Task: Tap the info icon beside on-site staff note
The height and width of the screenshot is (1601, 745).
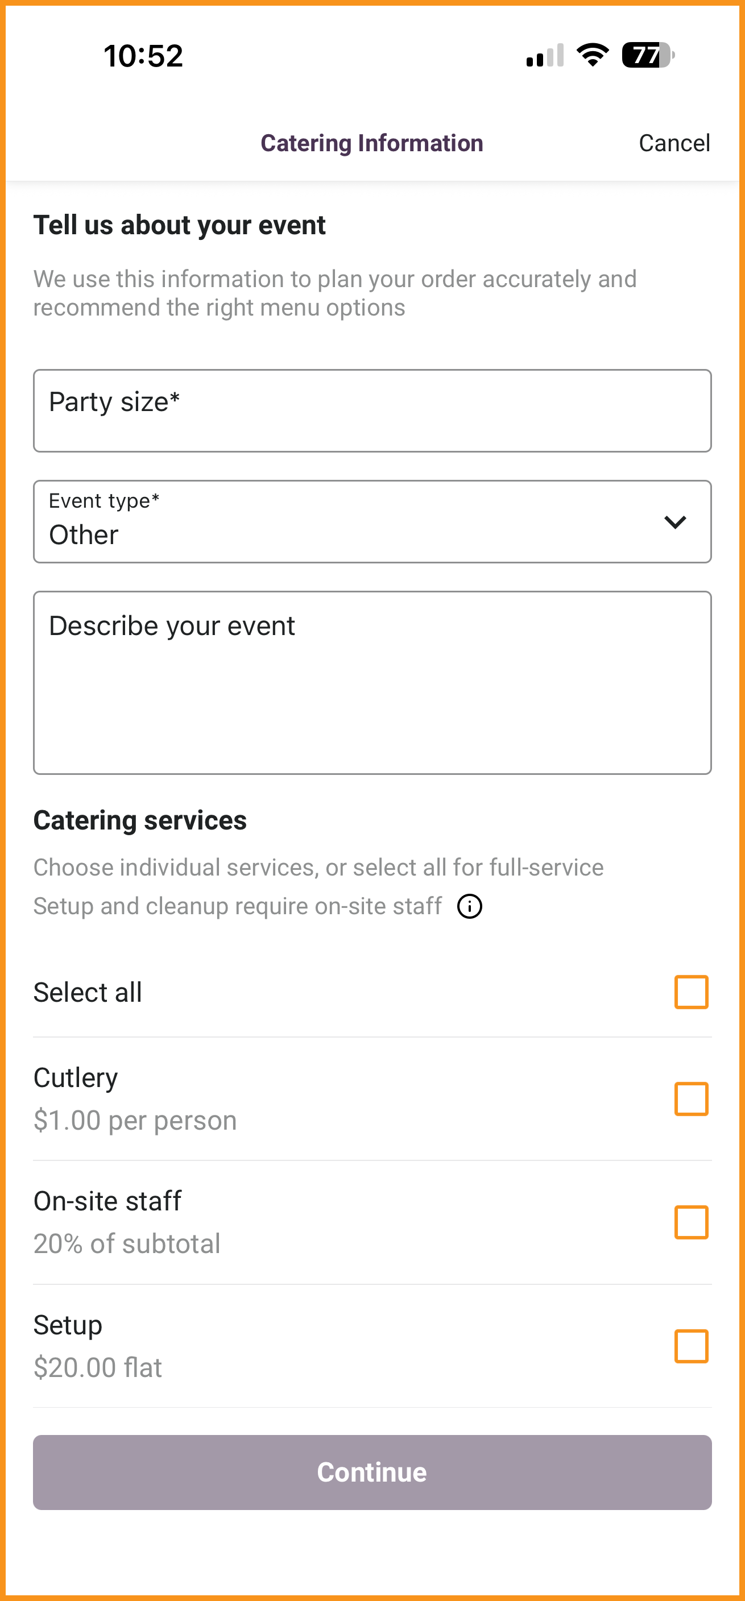Action: click(x=470, y=906)
